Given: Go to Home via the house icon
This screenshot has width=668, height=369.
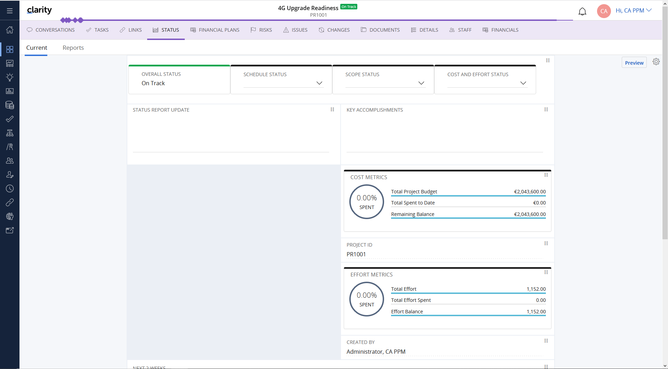Looking at the screenshot, I should tap(10, 30).
